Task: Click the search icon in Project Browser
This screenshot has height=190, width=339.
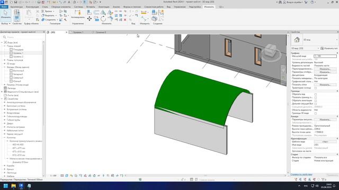Action: point(4,37)
